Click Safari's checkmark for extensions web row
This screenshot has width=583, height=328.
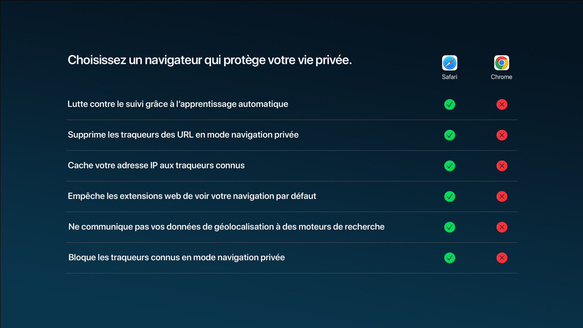click(450, 196)
